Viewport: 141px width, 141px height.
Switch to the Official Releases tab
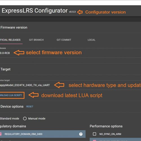point(10,40)
